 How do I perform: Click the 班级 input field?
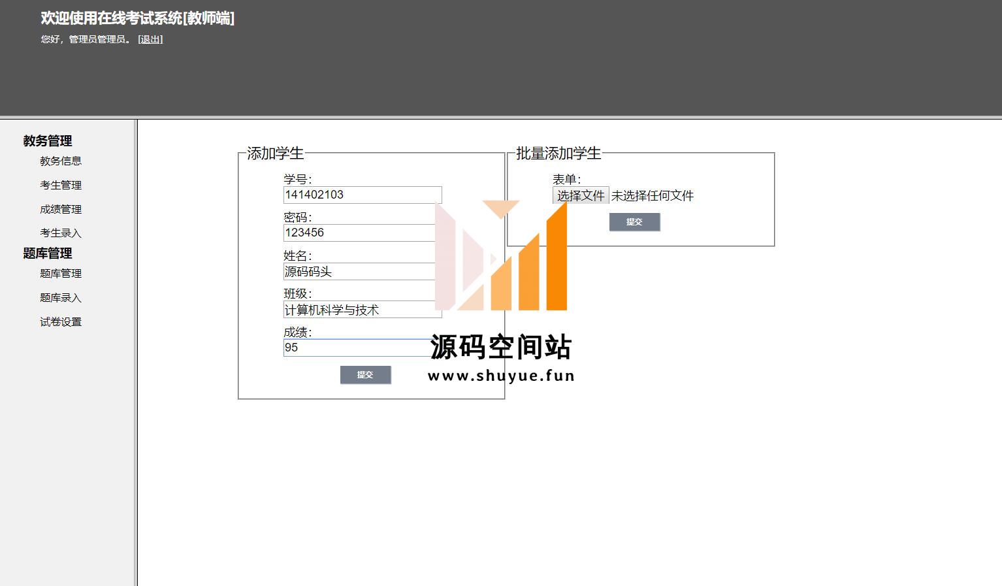[x=363, y=309]
